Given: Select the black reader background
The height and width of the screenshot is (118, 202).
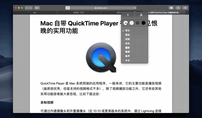Looking at the screenshot, I should click(144, 23).
